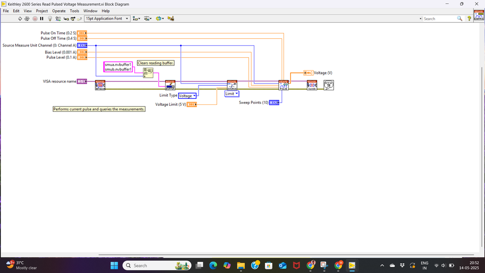This screenshot has width=485, height=273.
Task: Open the Reorder dropdown
Action: coord(160,18)
